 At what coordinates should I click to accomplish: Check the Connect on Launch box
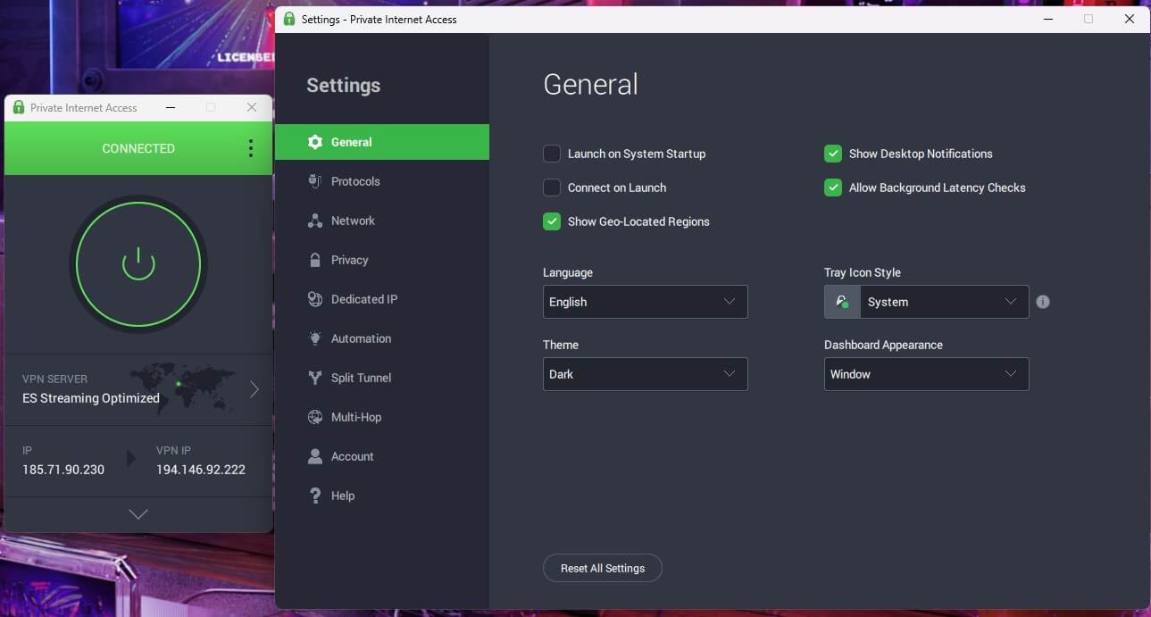click(552, 188)
